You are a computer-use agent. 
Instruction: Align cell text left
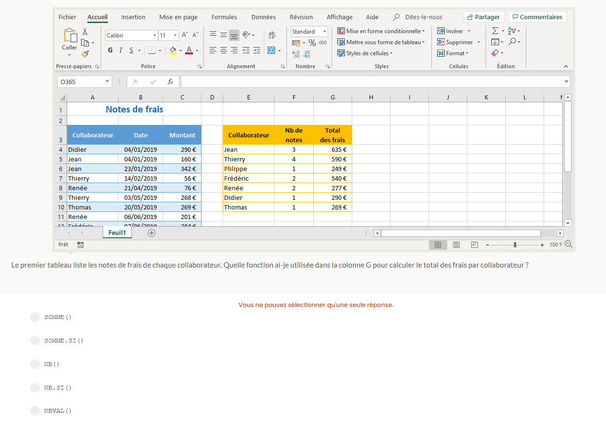[213, 50]
